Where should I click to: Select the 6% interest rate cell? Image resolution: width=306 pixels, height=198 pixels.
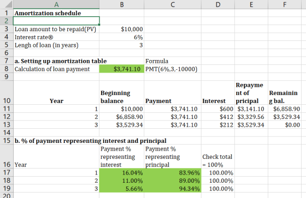coord(121,37)
